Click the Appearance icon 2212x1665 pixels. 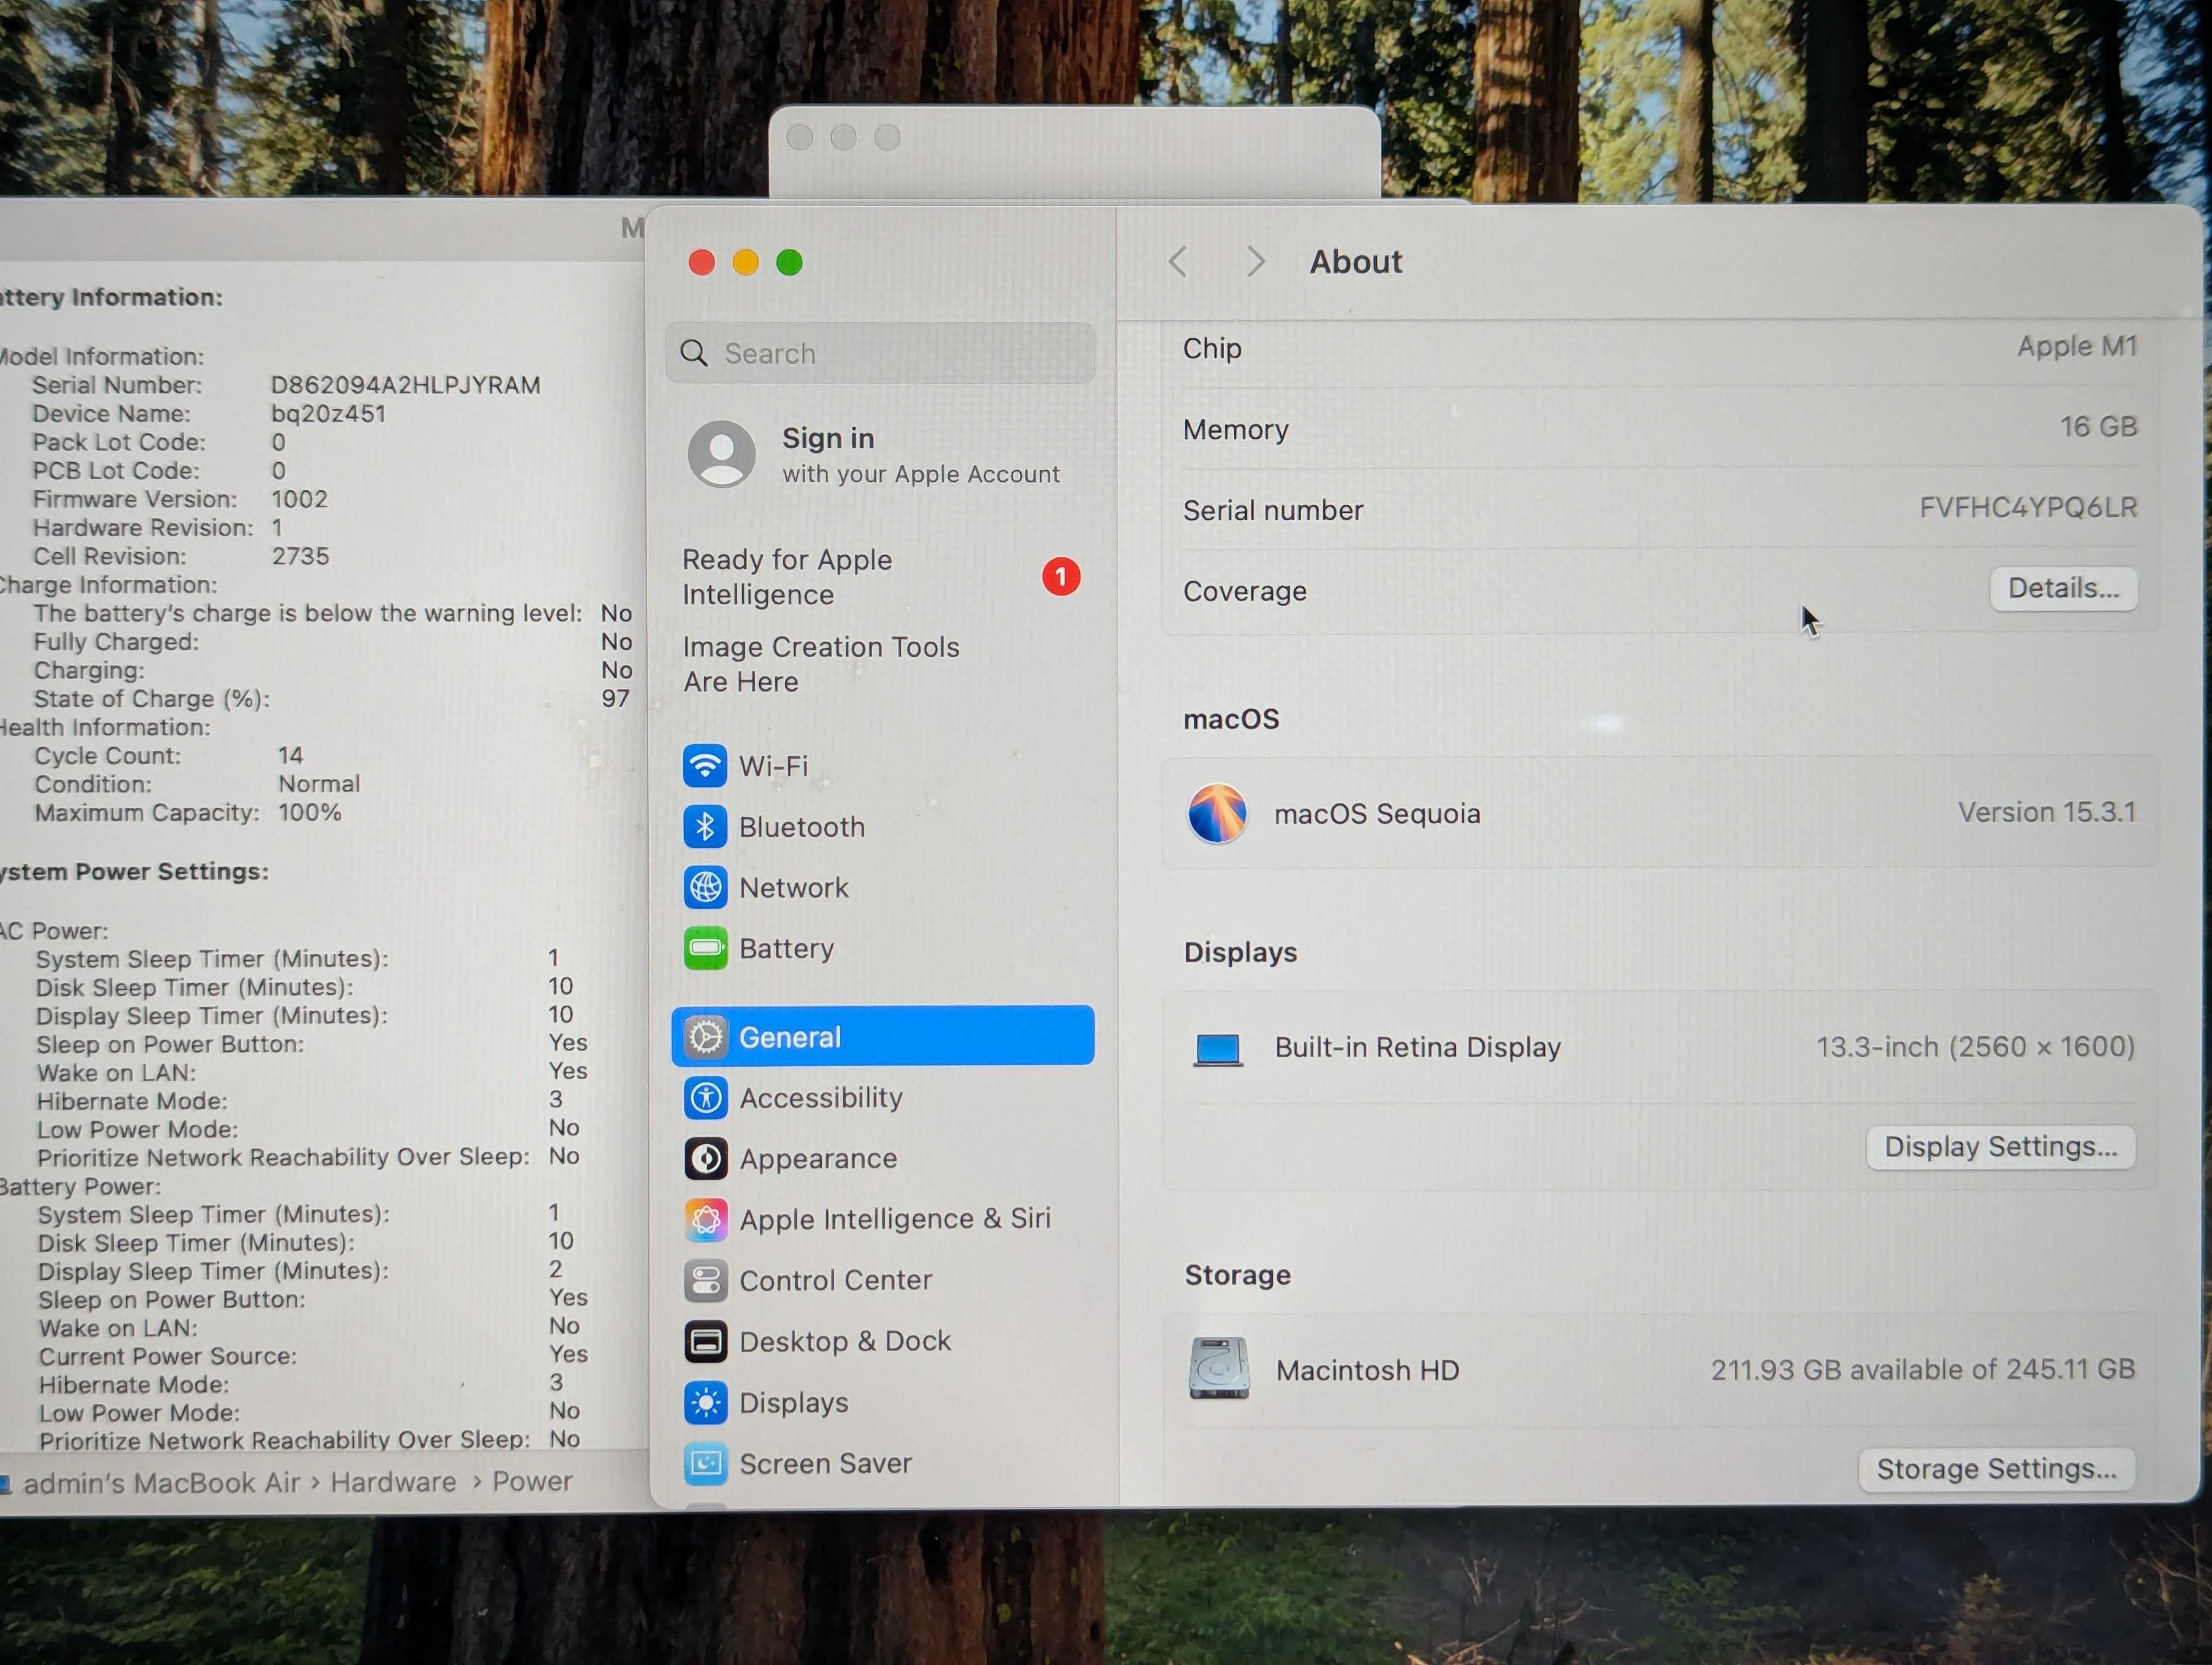705,1158
